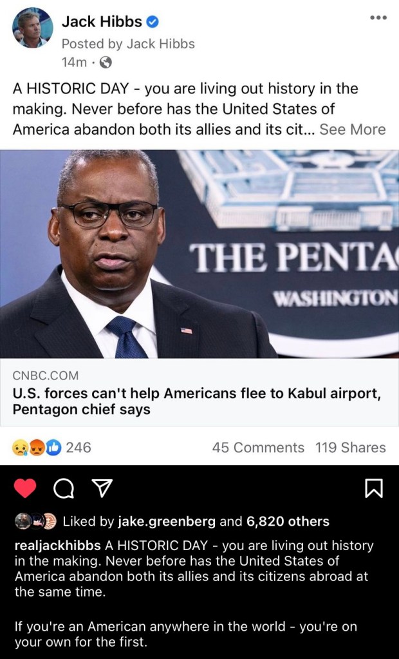Open Jack Hibbs profile picture
The image size is (399, 659).
click(x=32, y=28)
